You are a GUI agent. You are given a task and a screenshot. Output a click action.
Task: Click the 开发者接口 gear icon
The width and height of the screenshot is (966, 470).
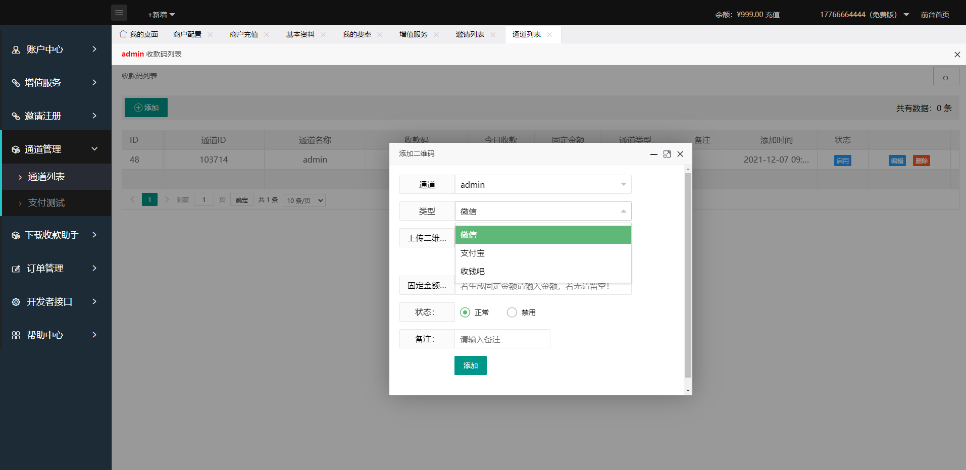tap(16, 302)
